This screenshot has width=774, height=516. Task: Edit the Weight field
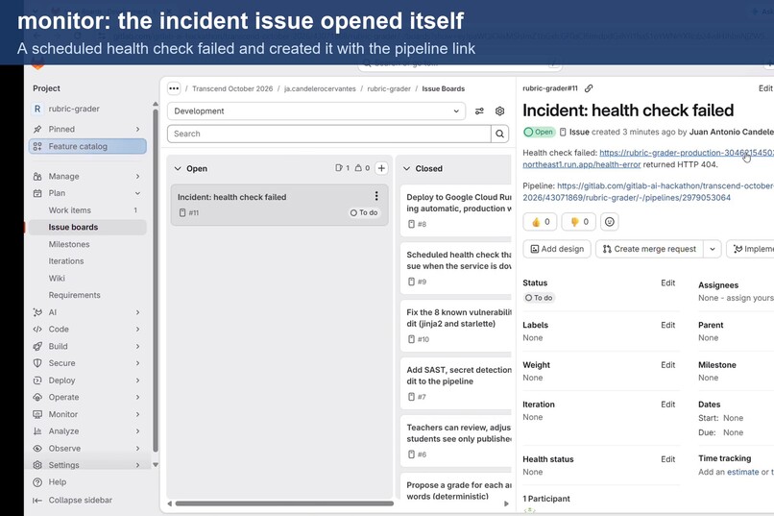pos(667,365)
